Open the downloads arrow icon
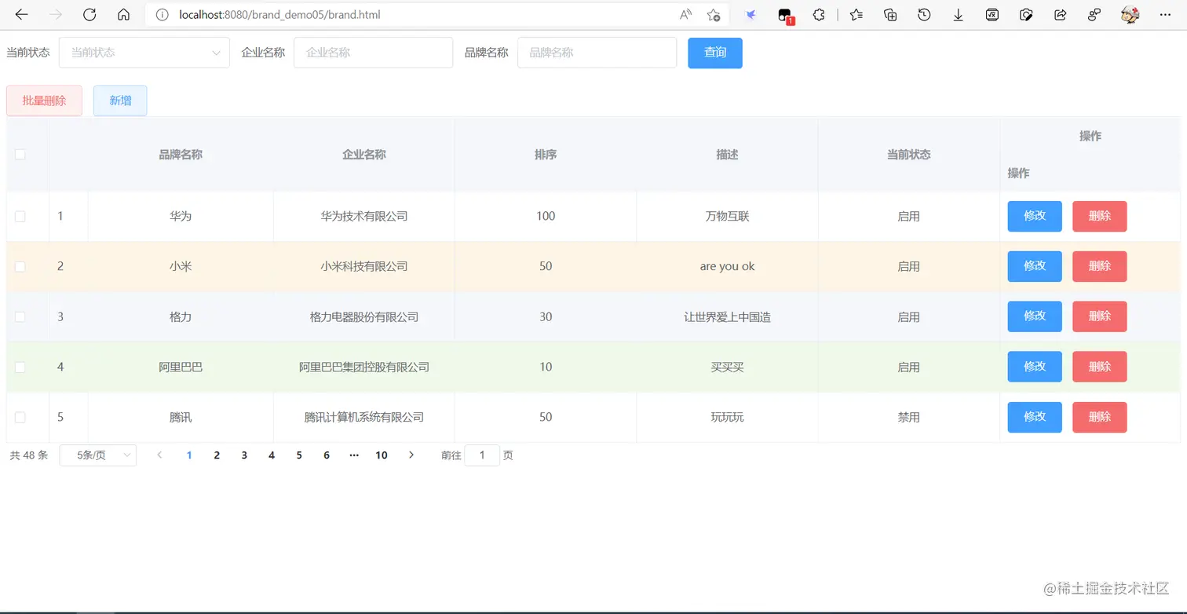1187x614 pixels. tap(959, 15)
